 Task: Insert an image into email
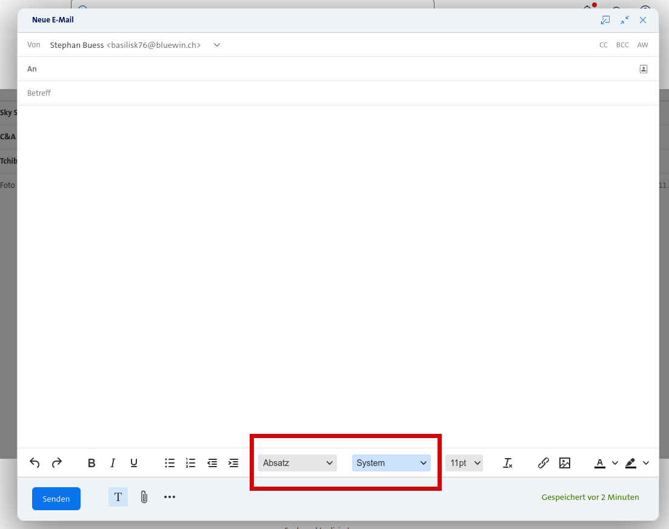565,463
